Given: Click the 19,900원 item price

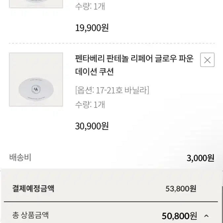Looking at the screenshot, I should [x=92, y=28].
